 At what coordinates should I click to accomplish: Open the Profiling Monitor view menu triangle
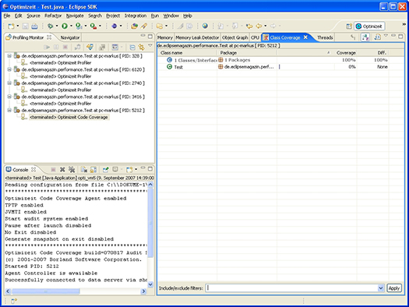pos(150,46)
